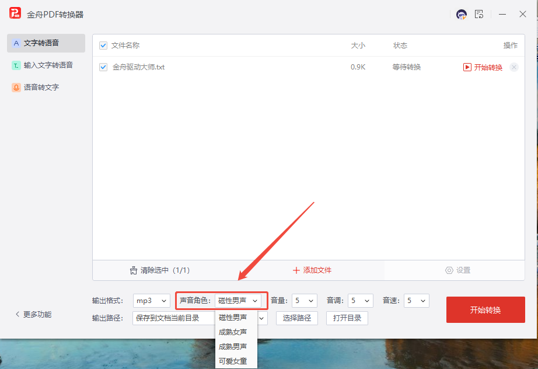This screenshot has width=538, height=369.
Task: Choose 可爱女童 from the voice list
Action: click(x=236, y=361)
